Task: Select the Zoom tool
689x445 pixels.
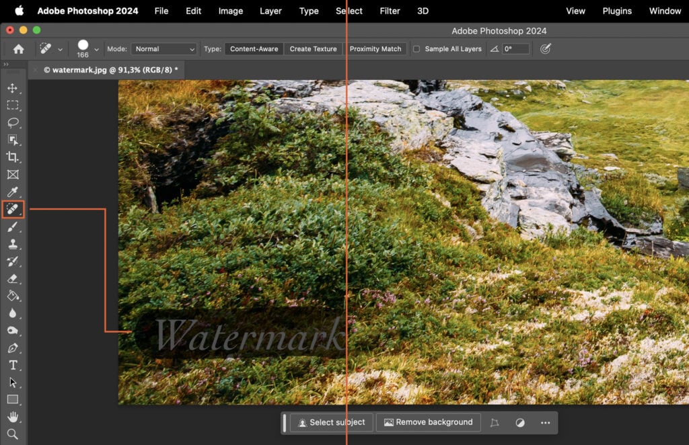Action: click(13, 434)
